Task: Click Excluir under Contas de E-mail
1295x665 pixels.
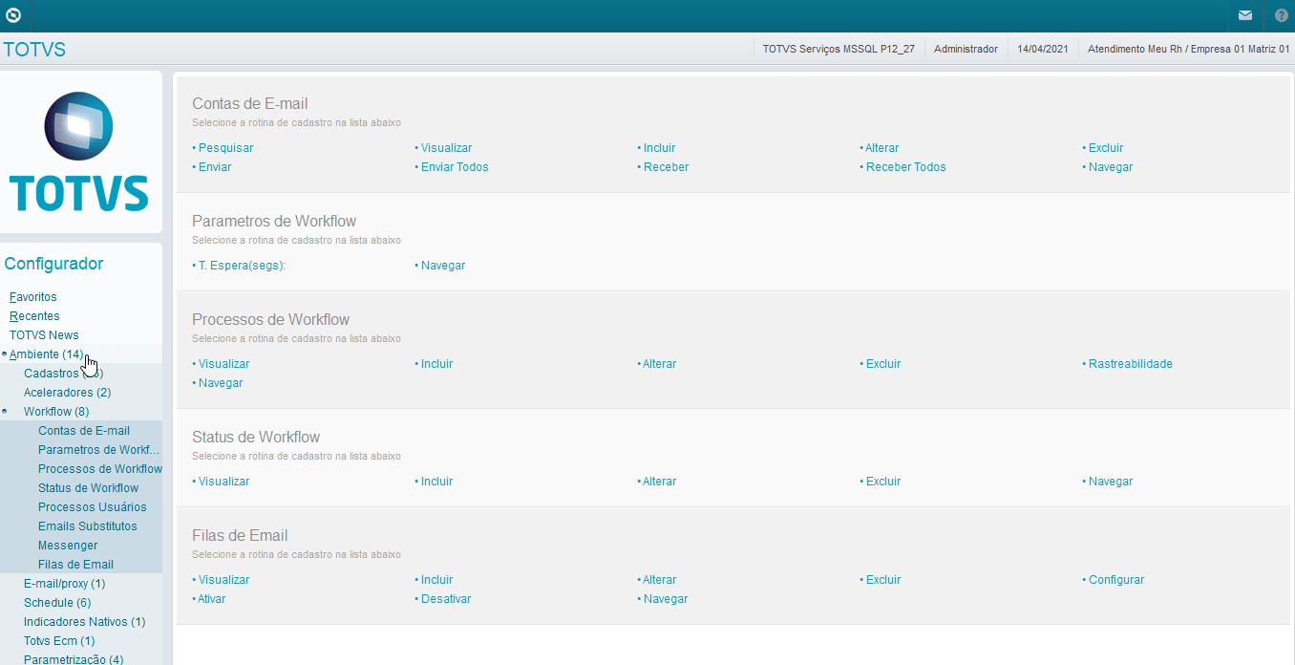Action: pos(1106,148)
